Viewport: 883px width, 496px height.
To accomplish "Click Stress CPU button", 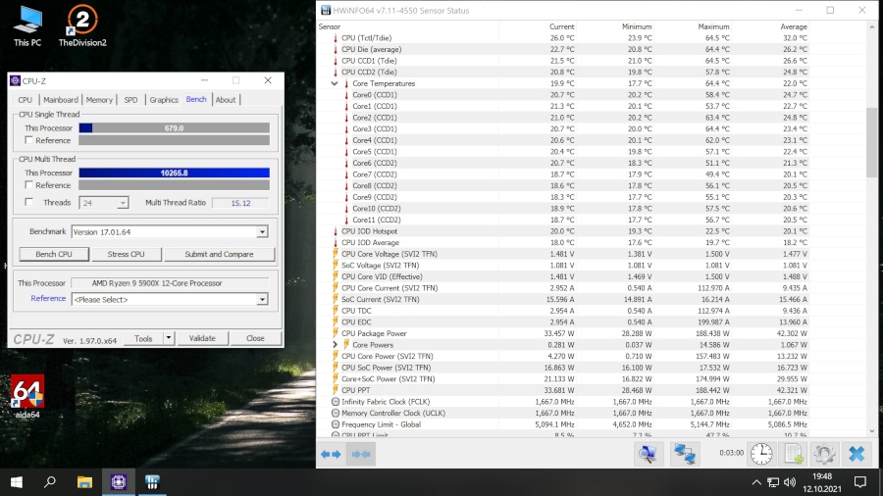I will point(126,254).
